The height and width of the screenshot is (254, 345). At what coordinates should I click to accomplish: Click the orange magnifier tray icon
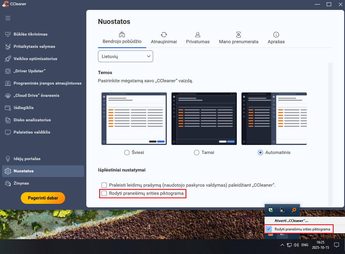coord(294,210)
